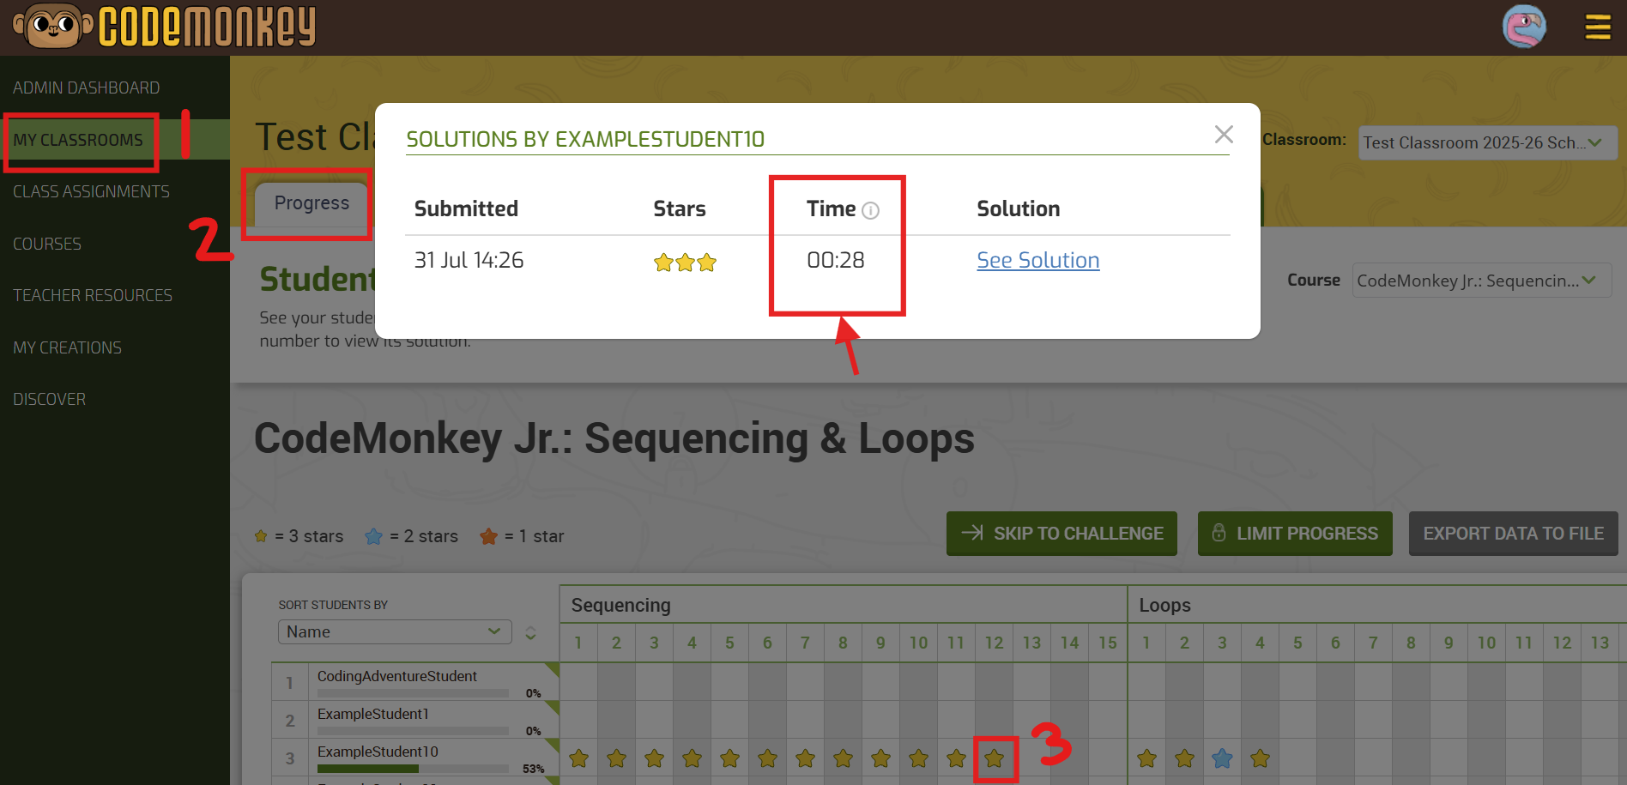Viewport: 1627px width, 785px height.
Task: Click the CodeMonkey logo
Action: (x=165, y=27)
